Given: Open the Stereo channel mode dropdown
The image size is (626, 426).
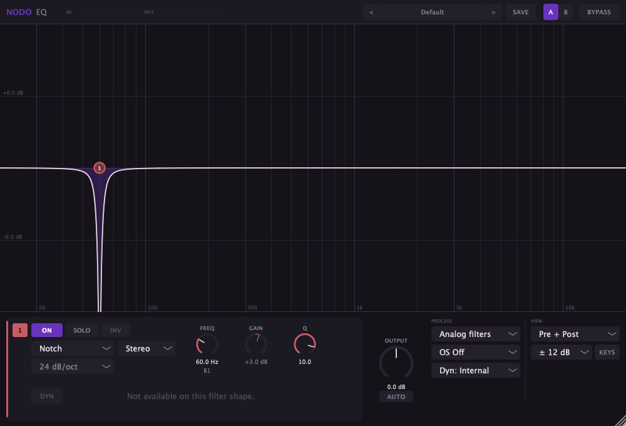Looking at the screenshot, I should click(x=146, y=348).
